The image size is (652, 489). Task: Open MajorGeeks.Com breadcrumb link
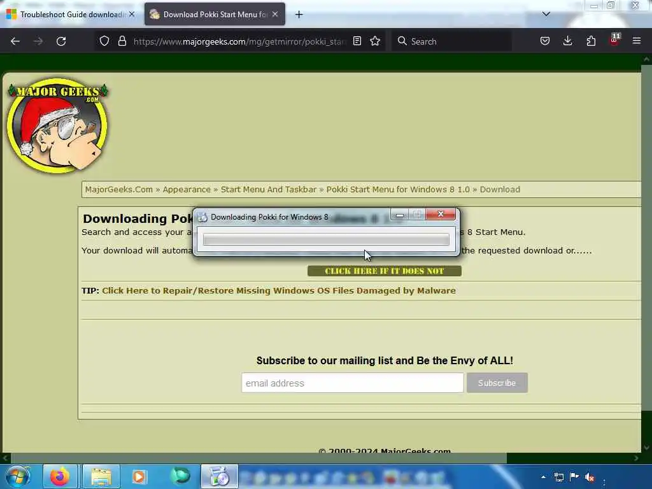pos(119,190)
